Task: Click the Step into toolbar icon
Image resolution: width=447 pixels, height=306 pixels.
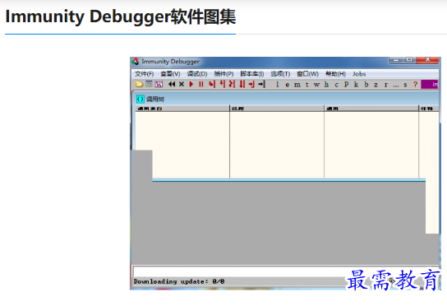Action: pos(212,84)
